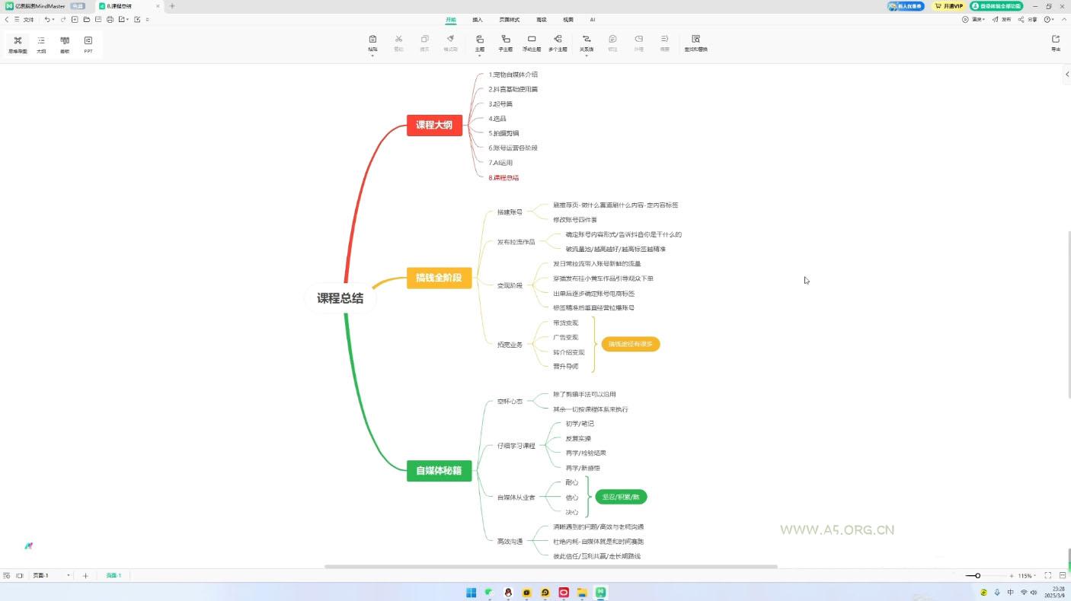Click the 多个主题 multi-topic tool
The height and width of the screenshot is (601, 1071).
pos(558,42)
